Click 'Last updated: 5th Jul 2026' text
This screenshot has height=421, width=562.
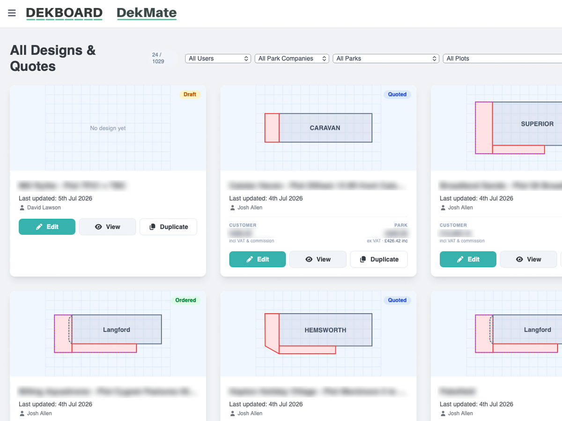point(56,198)
